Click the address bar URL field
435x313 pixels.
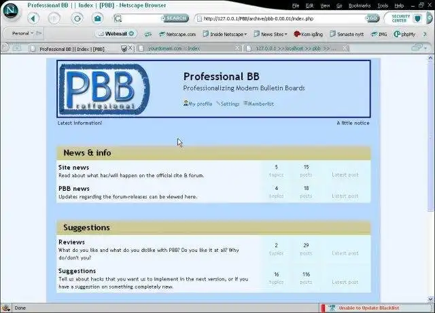(283, 18)
